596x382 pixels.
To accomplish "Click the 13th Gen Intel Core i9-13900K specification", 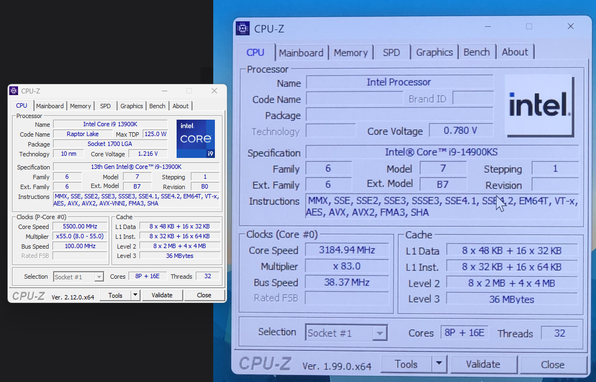I will click(136, 167).
